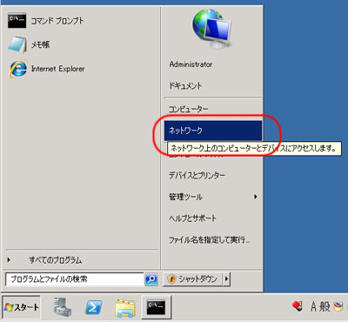This screenshot has height=322, width=348.
Task: Click the スタート button on taskbar
Action: tap(22, 307)
